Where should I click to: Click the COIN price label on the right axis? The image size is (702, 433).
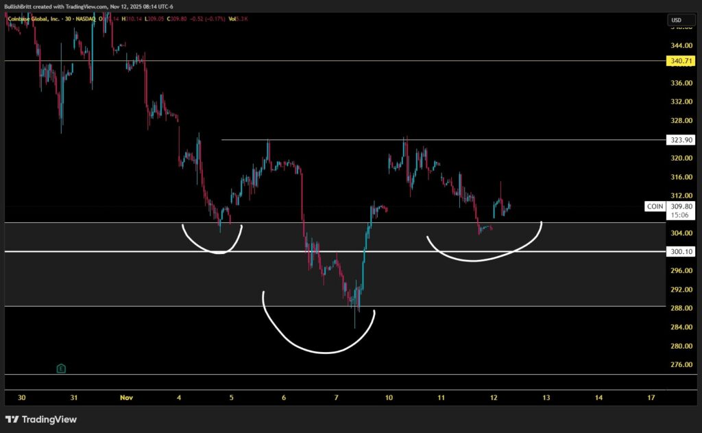coord(655,206)
